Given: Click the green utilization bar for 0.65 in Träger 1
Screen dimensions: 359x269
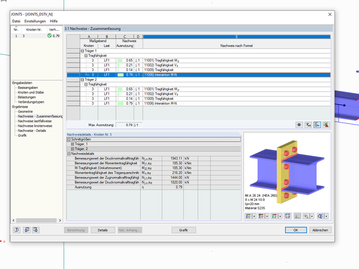Looking at the screenshot, I should (x=120, y=60).
